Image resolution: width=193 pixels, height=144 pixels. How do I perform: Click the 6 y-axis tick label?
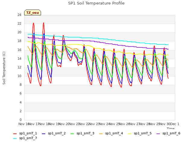click(21, 94)
